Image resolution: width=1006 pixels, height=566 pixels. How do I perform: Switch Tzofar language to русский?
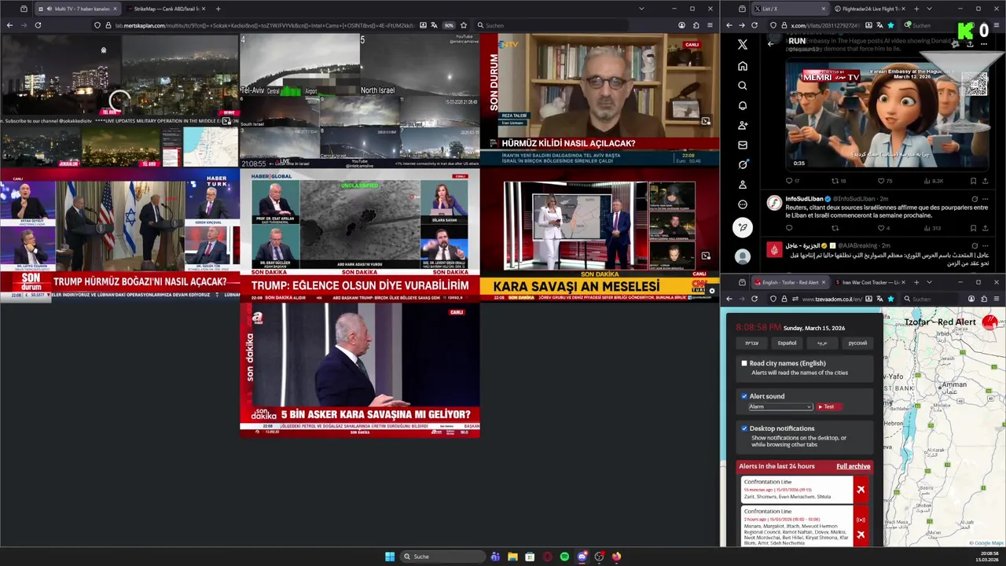pos(857,343)
